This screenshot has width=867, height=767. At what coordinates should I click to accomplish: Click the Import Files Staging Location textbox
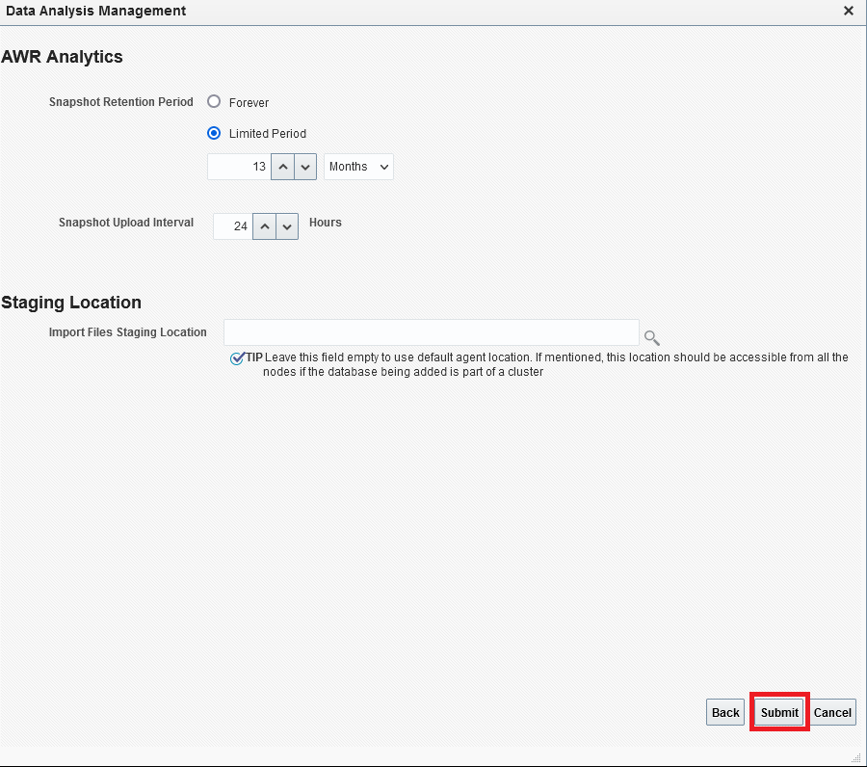pyautogui.click(x=431, y=332)
